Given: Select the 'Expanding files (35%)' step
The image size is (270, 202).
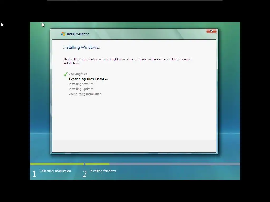Looking at the screenshot, I should click(89, 79).
